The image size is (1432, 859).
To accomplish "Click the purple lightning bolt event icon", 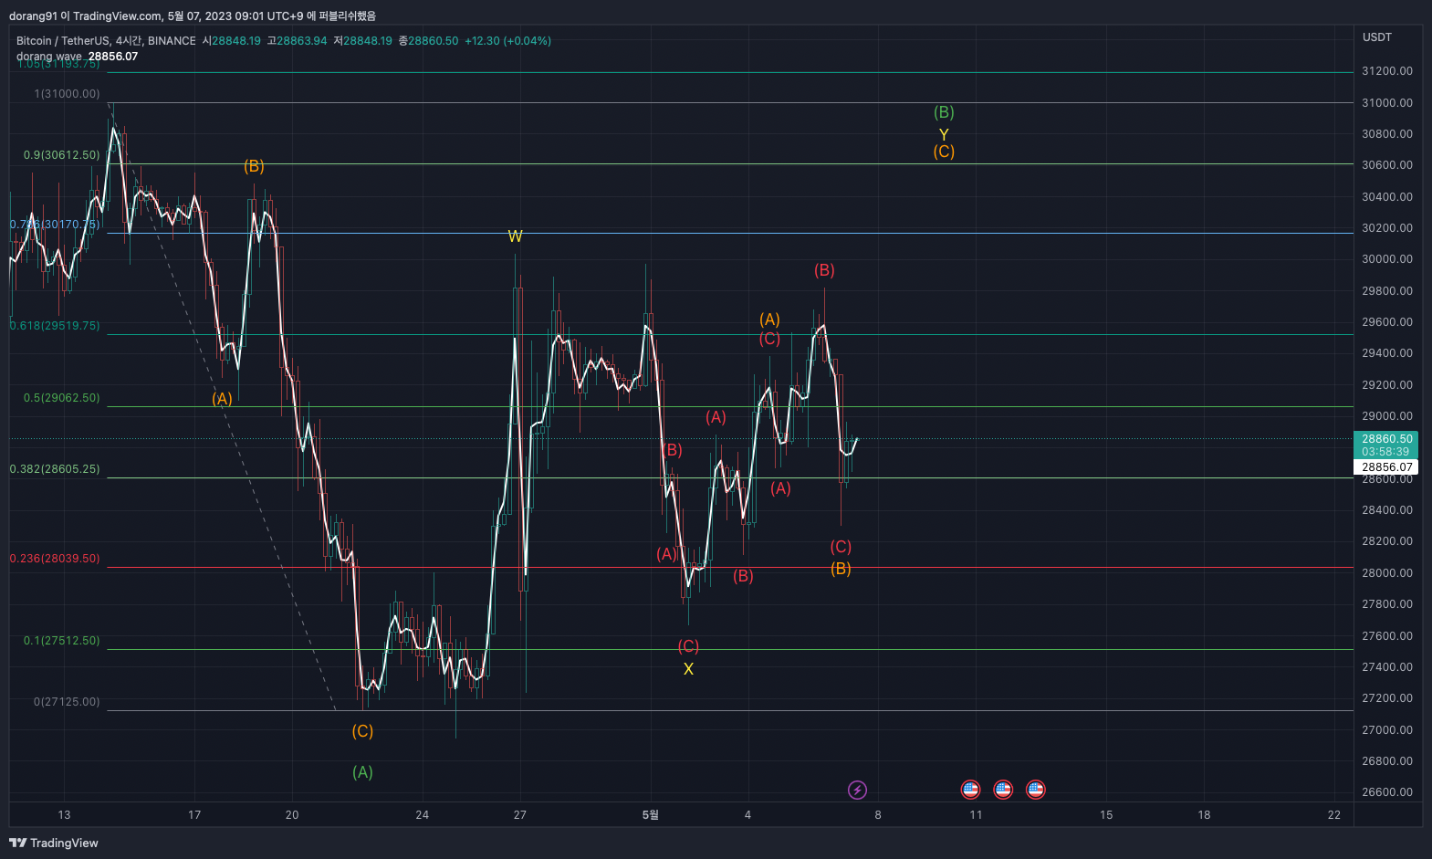I will pos(857,790).
